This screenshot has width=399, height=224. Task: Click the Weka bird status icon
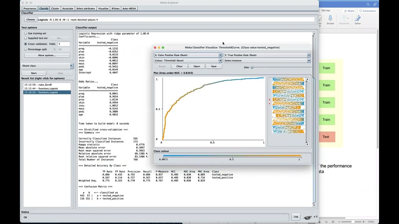click(x=308, y=217)
